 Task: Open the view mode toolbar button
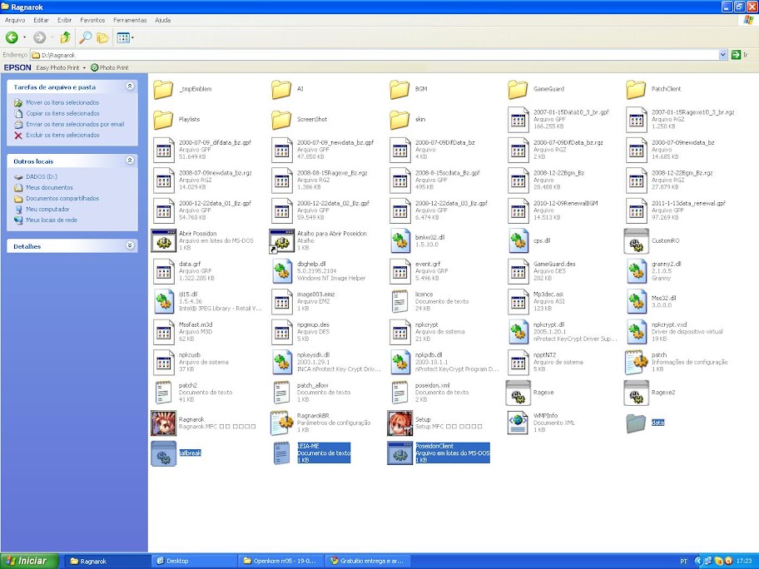tap(125, 37)
